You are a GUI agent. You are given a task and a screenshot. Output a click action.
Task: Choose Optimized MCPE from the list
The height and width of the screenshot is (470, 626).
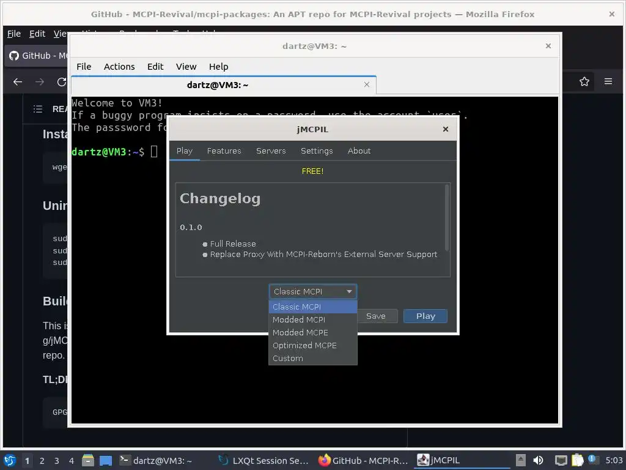313,345
